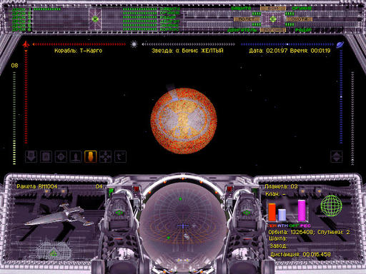Image resolution: width=366 pixels, height=274 pixels.
Task: Click the highlighted orange rocket icon
Action: [x=91, y=157]
